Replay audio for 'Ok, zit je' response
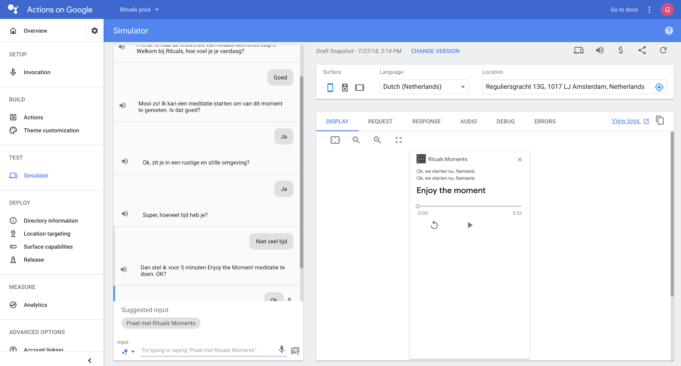The height and width of the screenshot is (366, 681). pos(125,161)
